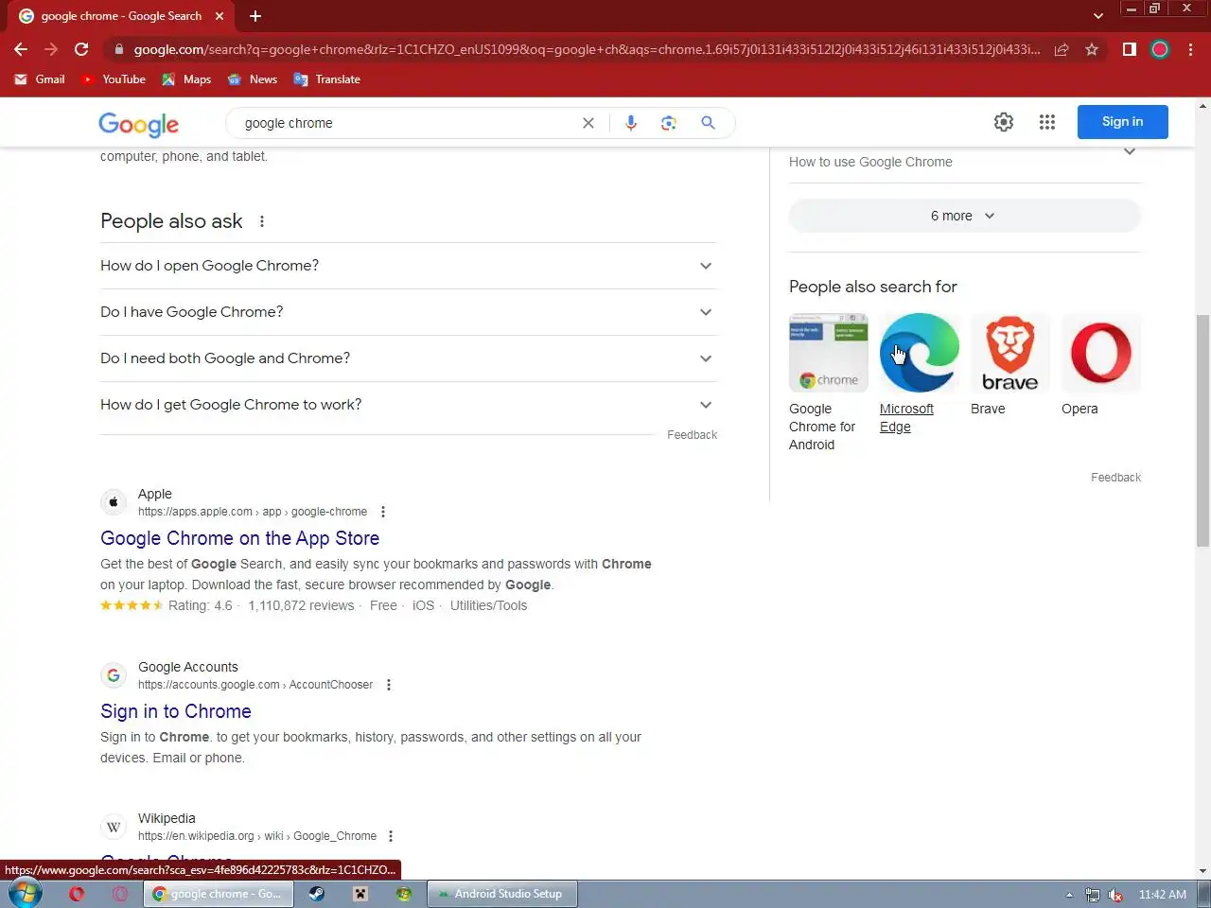Open more options for Google Accounts result

(389, 685)
